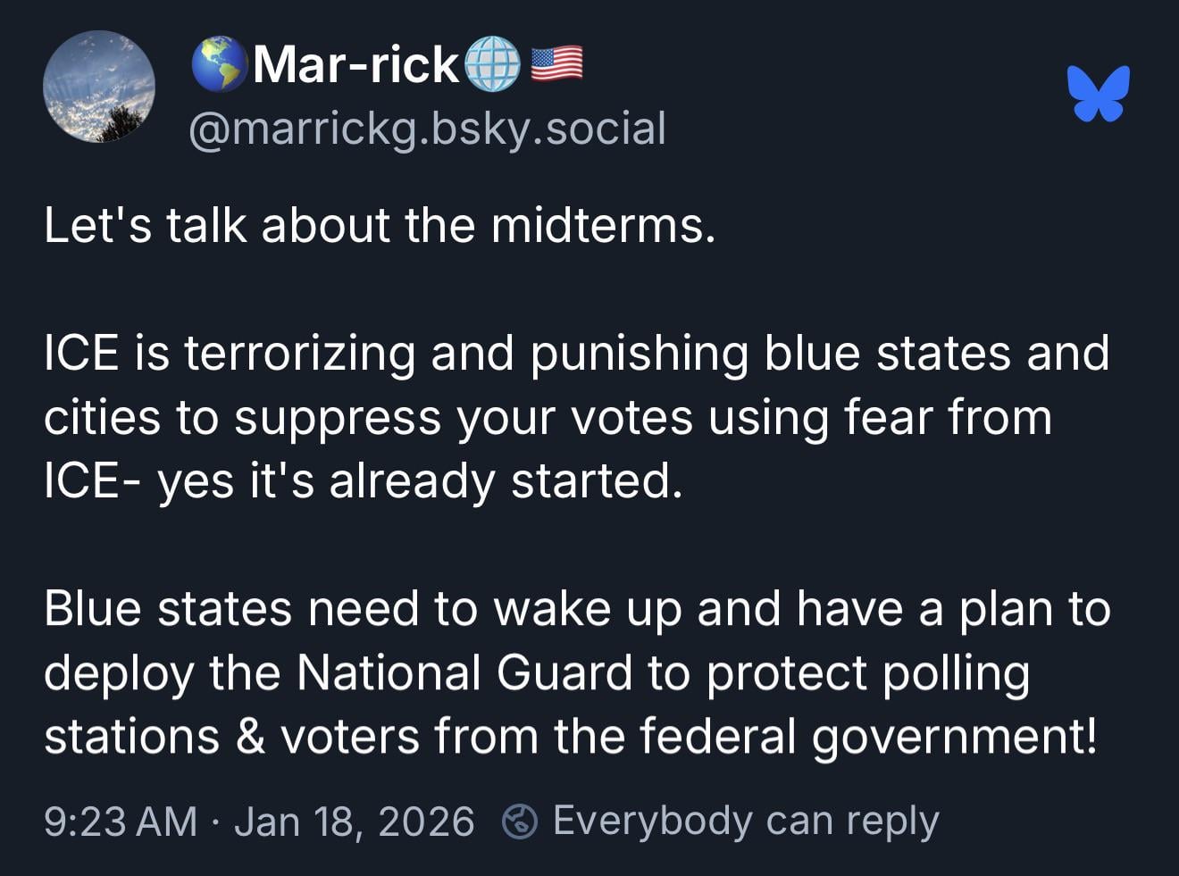Open the @marrickg.bsky.social handle
Screen dimensions: 1179x876
click(427, 128)
